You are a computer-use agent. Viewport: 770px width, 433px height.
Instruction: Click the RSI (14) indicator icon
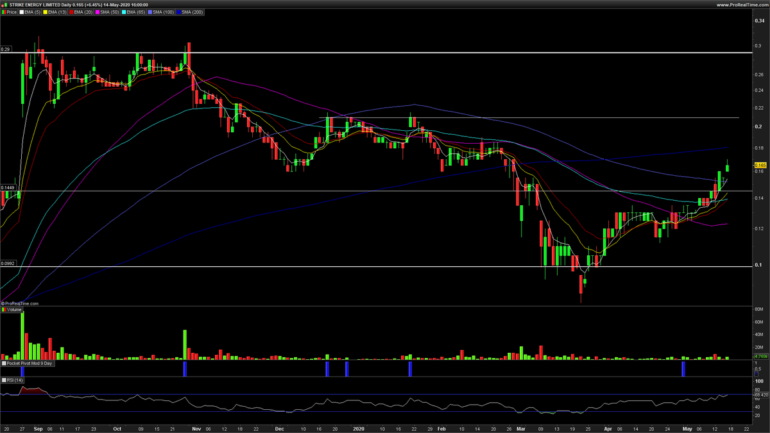click(x=4, y=380)
